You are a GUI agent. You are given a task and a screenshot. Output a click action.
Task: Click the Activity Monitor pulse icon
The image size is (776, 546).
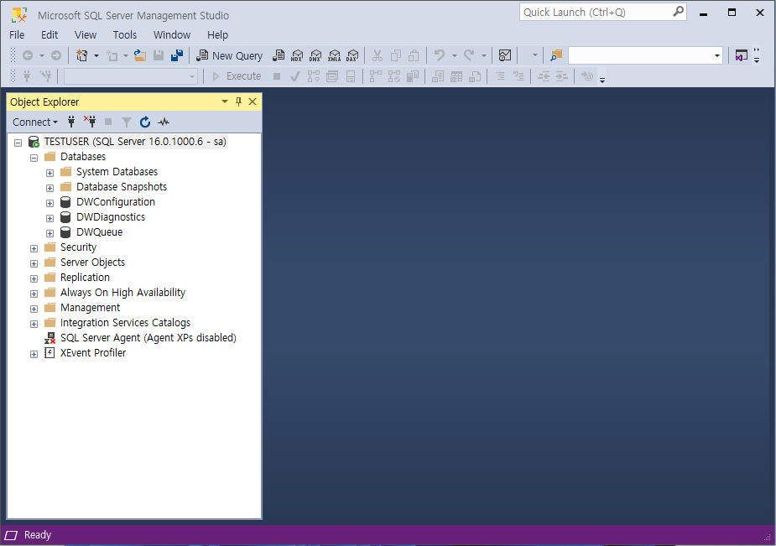pos(164,122)
